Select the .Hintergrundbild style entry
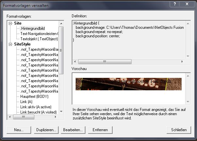The width and height of the screenshot is (197, 141). [32, 28]
